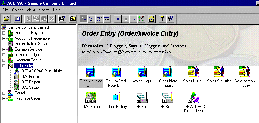Open the View menu

click(31, 10)
